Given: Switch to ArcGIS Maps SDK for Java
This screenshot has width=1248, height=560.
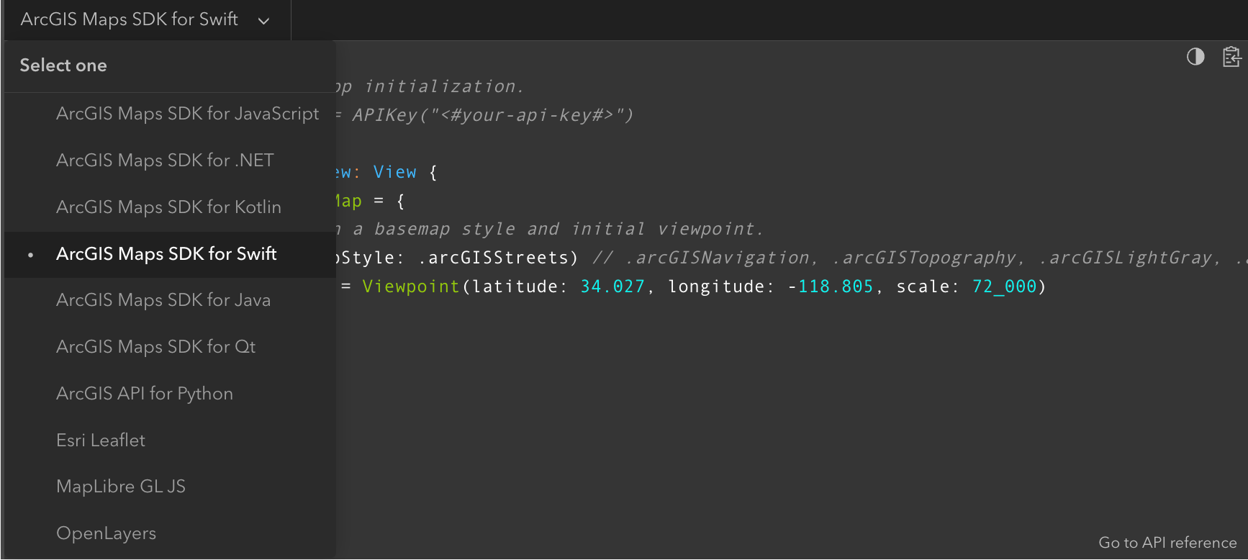Looking at the screenshot, I should click(170, 300).
